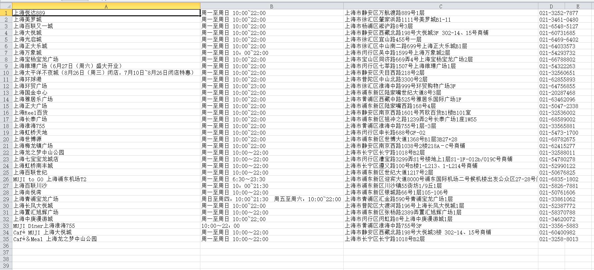This screenshot has height=270, width=594.
Task: Click hours cell 10:00～22：00 in row 33
Action: point(272,226)
